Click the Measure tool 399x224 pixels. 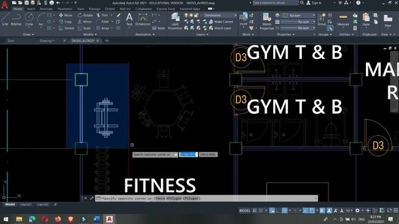click(344, 19)
